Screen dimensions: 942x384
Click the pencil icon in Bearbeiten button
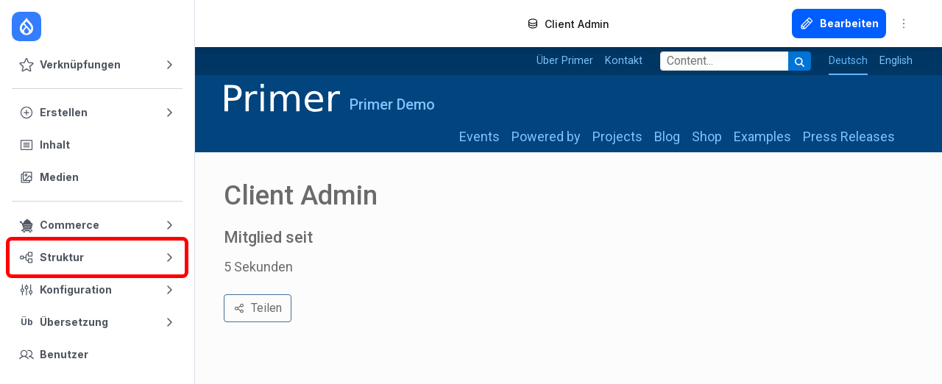807,24
